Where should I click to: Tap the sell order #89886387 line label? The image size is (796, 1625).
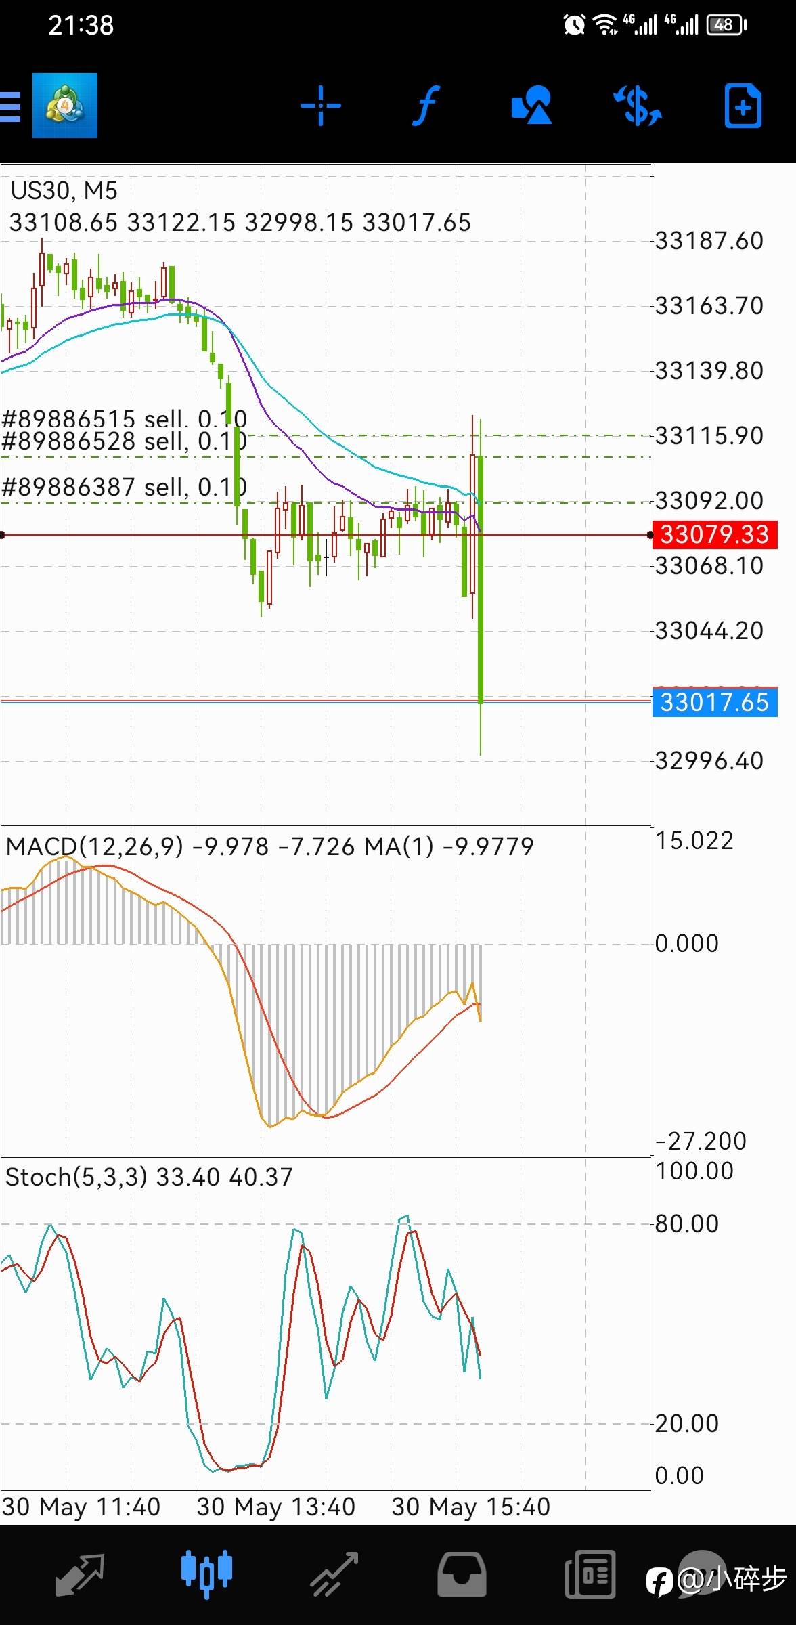point(125,487)
